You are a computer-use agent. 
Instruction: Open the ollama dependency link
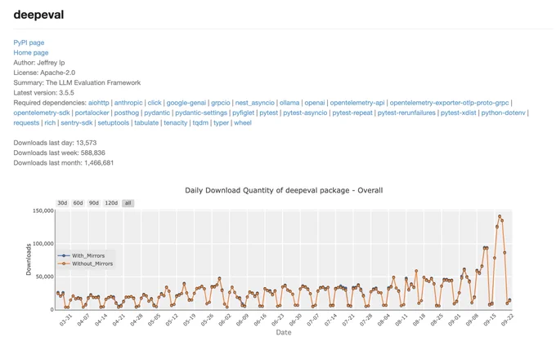289,103
